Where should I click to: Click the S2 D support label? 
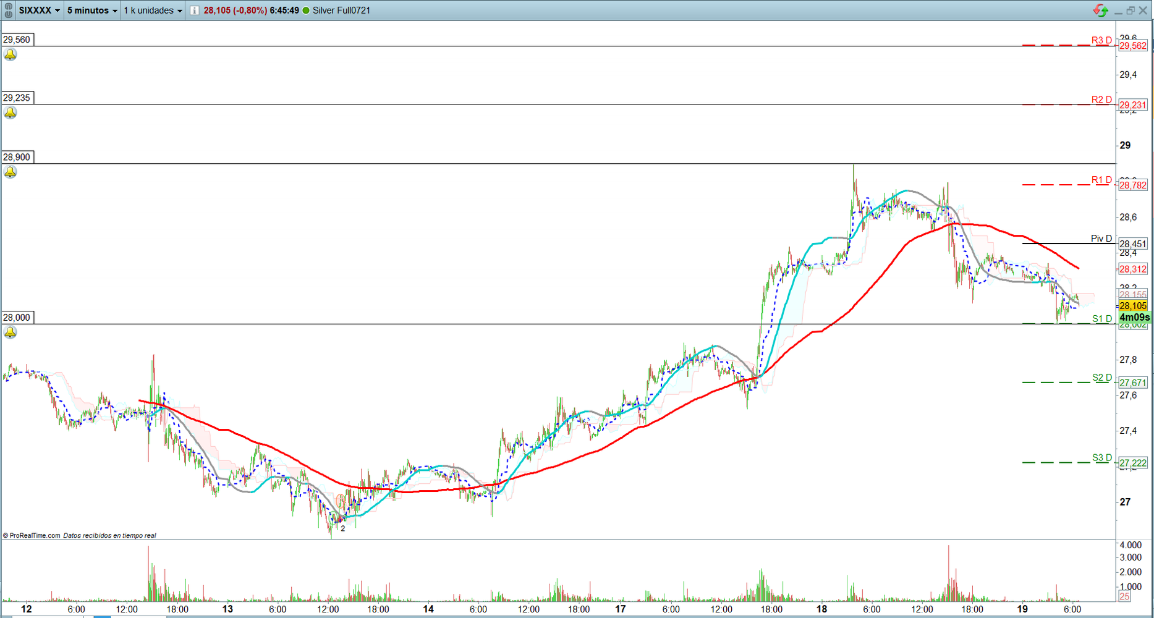pyautogui.click(x=1102, y=378)
